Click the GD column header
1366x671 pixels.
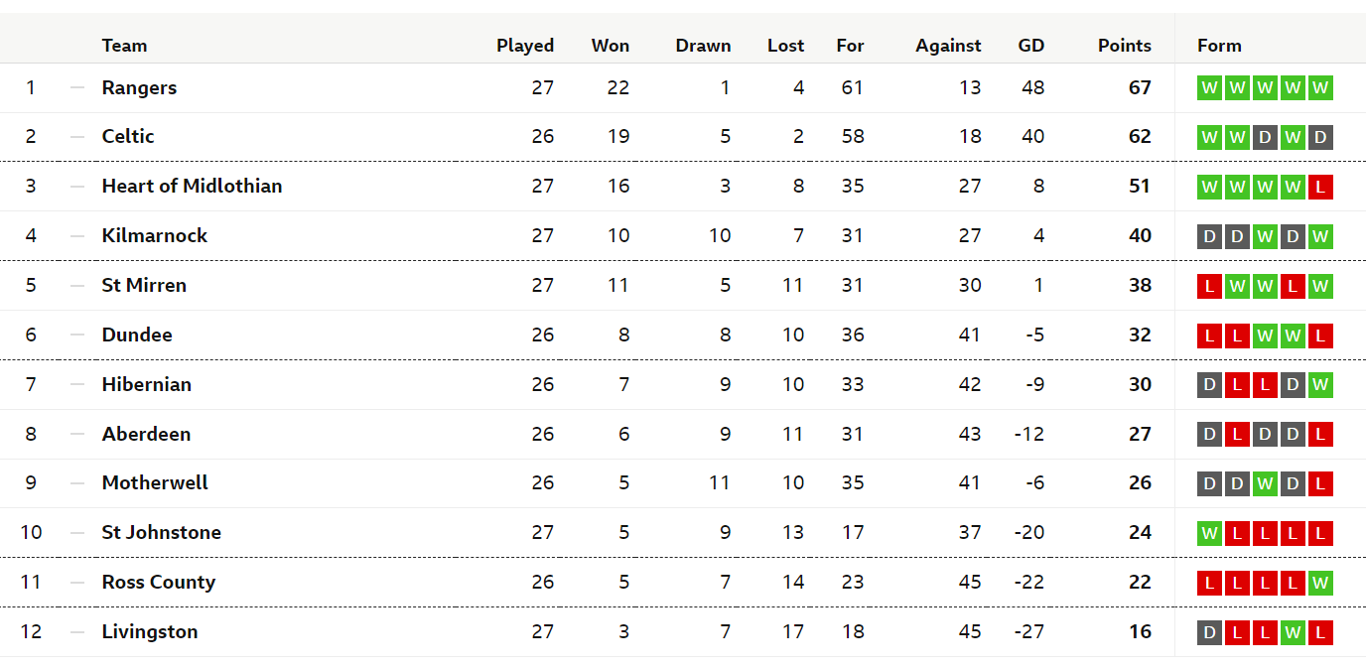point(1031,46)
